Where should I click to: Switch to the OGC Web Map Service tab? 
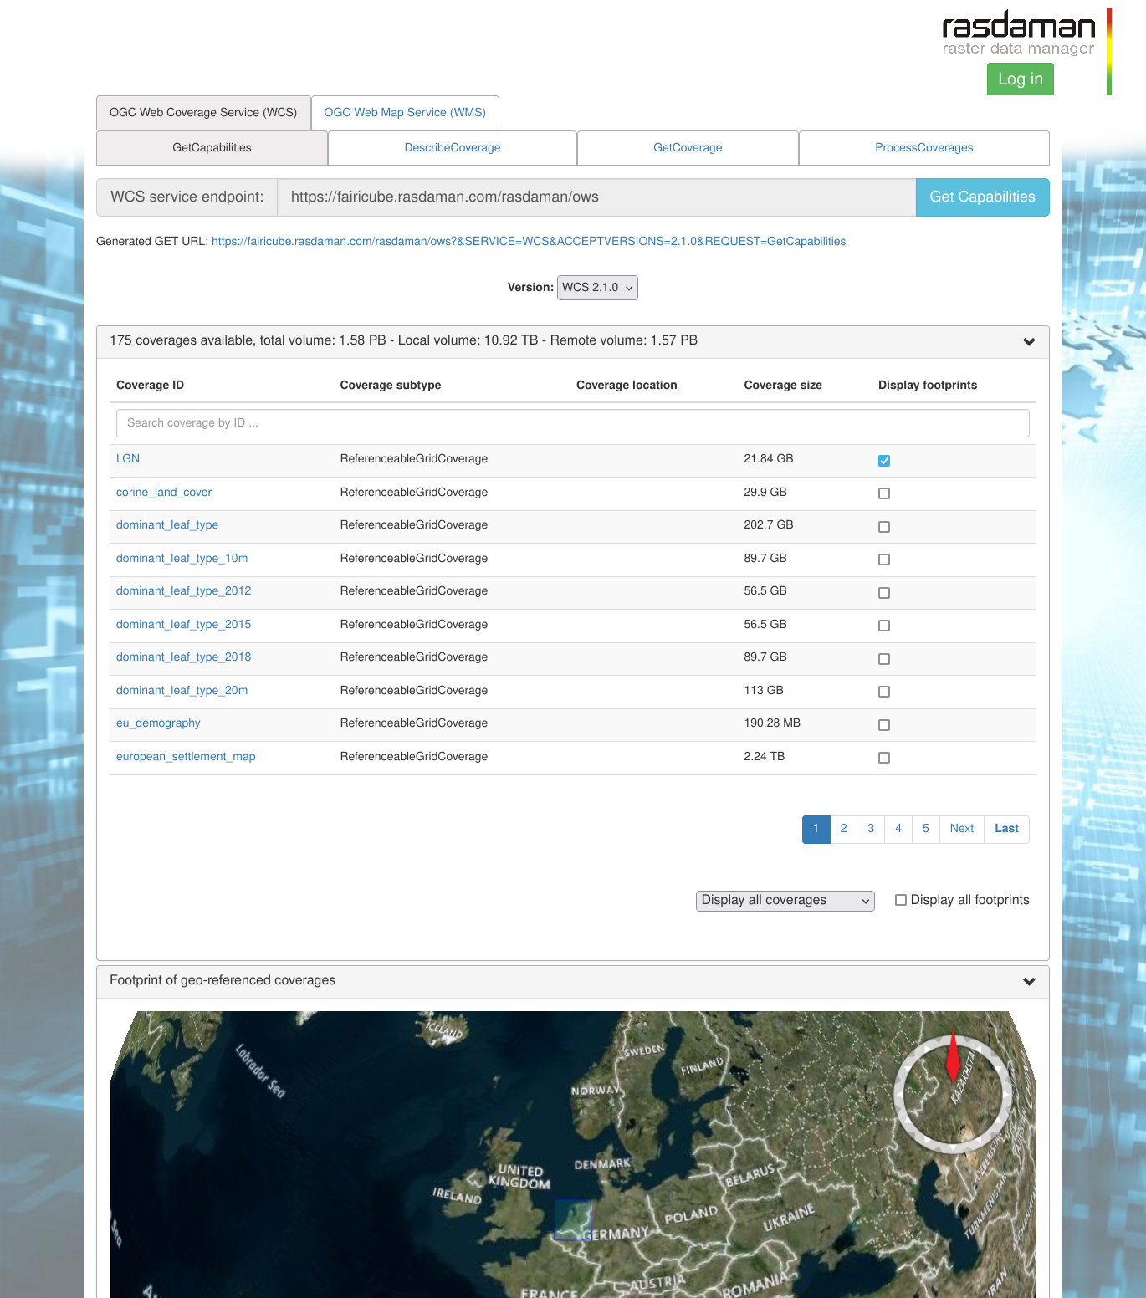tap(405, 113)
